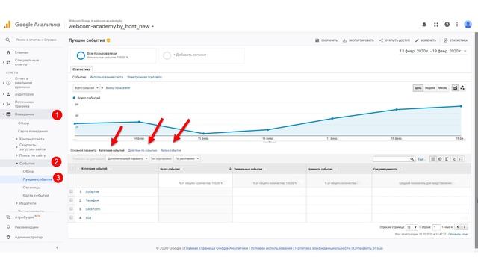The width and height of the screenshot is (478, 269).
Task: Select the performance bar view icon
Action: [447, 159]
